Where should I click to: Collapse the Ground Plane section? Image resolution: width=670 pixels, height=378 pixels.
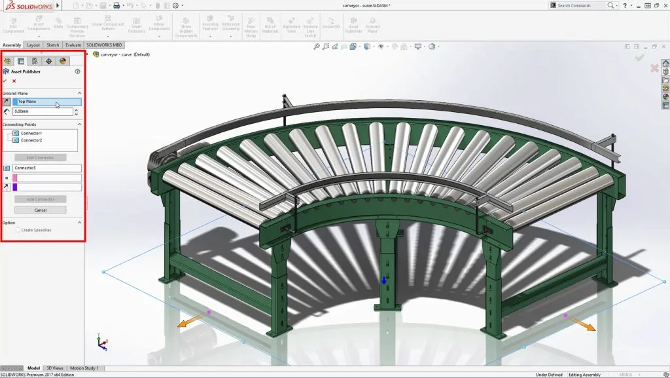[x=79, y=93]
